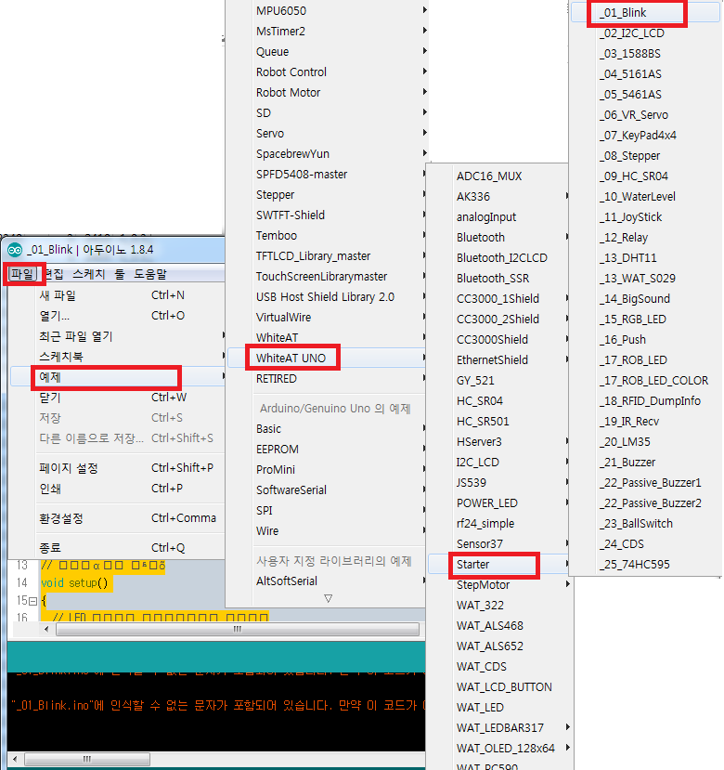This screenshot has width=724, height=770.
Task: Open the _21_Buzzer example
Action: (645, 463)
